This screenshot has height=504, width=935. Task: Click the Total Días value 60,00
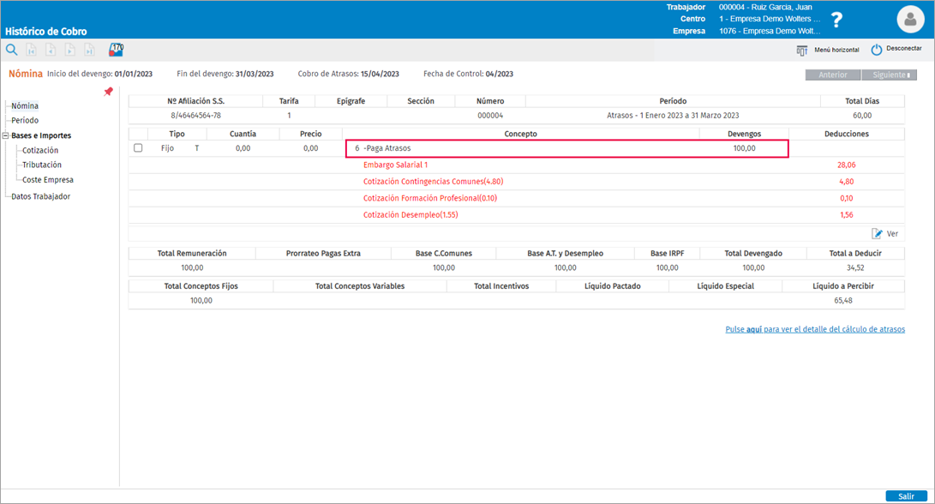click(x=862, y=115)
